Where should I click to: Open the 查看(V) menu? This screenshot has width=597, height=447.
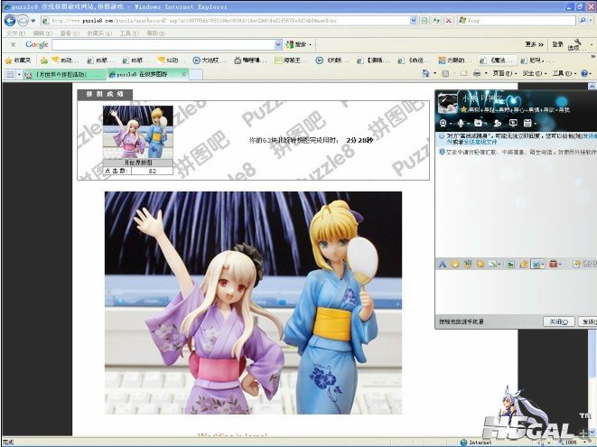[70, 33]
